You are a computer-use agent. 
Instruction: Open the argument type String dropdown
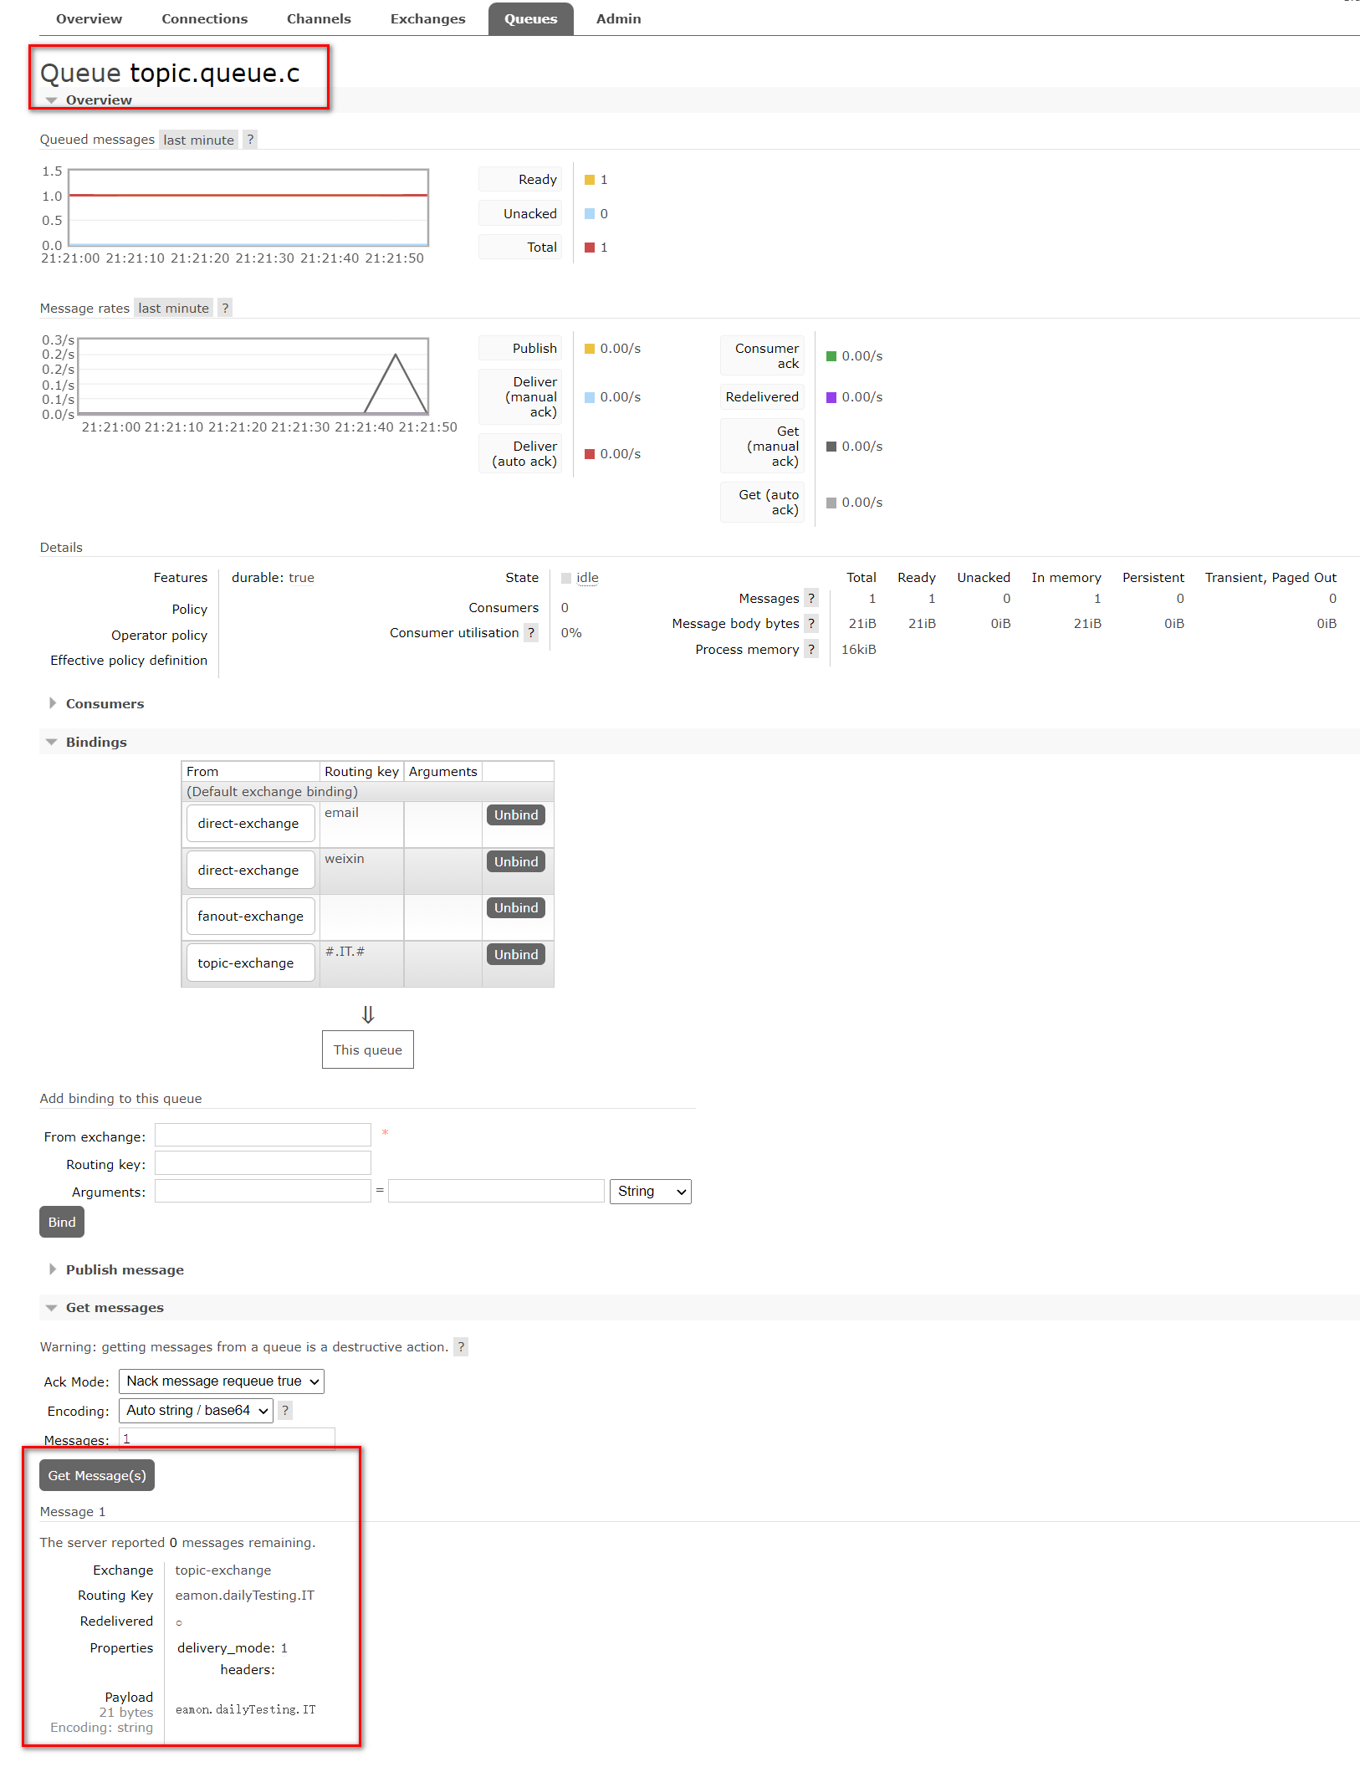point(651,1191)
